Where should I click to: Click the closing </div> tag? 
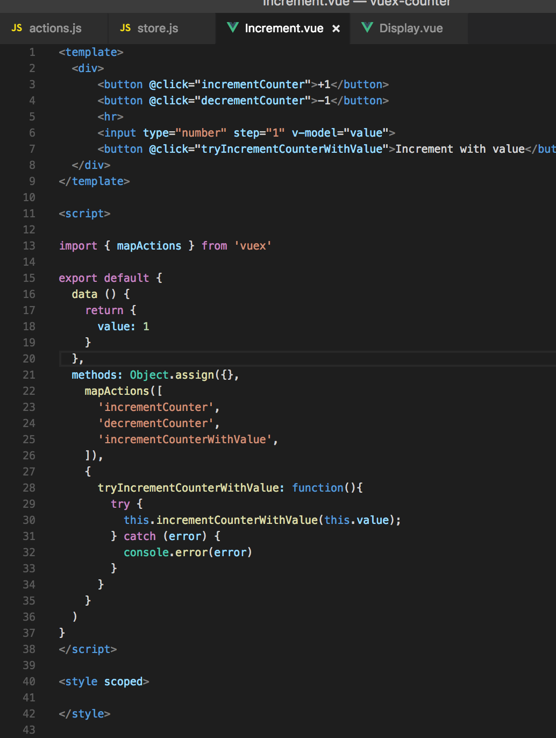pyautogui.click(x=91, y=165)
